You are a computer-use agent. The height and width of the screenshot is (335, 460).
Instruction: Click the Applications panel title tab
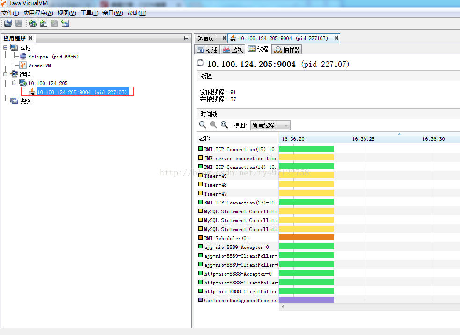(15, 38)
